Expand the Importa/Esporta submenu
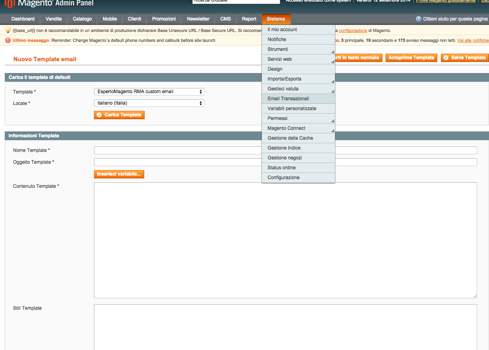Screen dimensions: 489x350 [298, 79]
